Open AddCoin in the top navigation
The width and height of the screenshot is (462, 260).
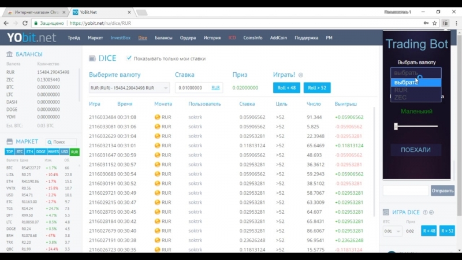(278, 38)
